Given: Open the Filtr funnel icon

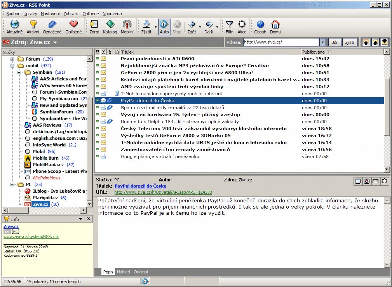Looking at the screenshot, I should 229,27.
